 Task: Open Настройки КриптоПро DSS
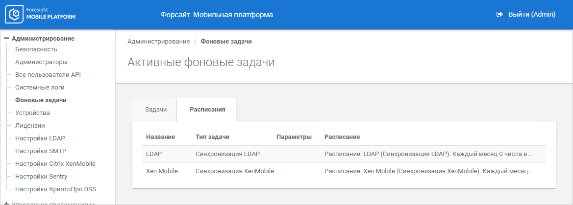[x=55, y=189]
